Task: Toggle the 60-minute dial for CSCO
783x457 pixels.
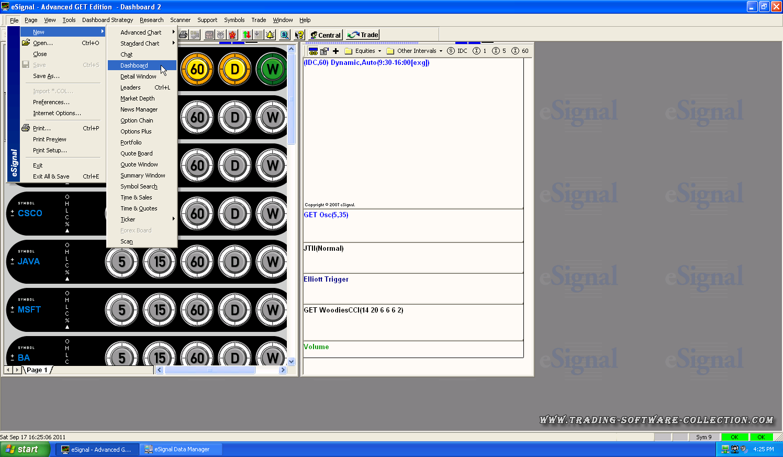Action: [197, 214]
